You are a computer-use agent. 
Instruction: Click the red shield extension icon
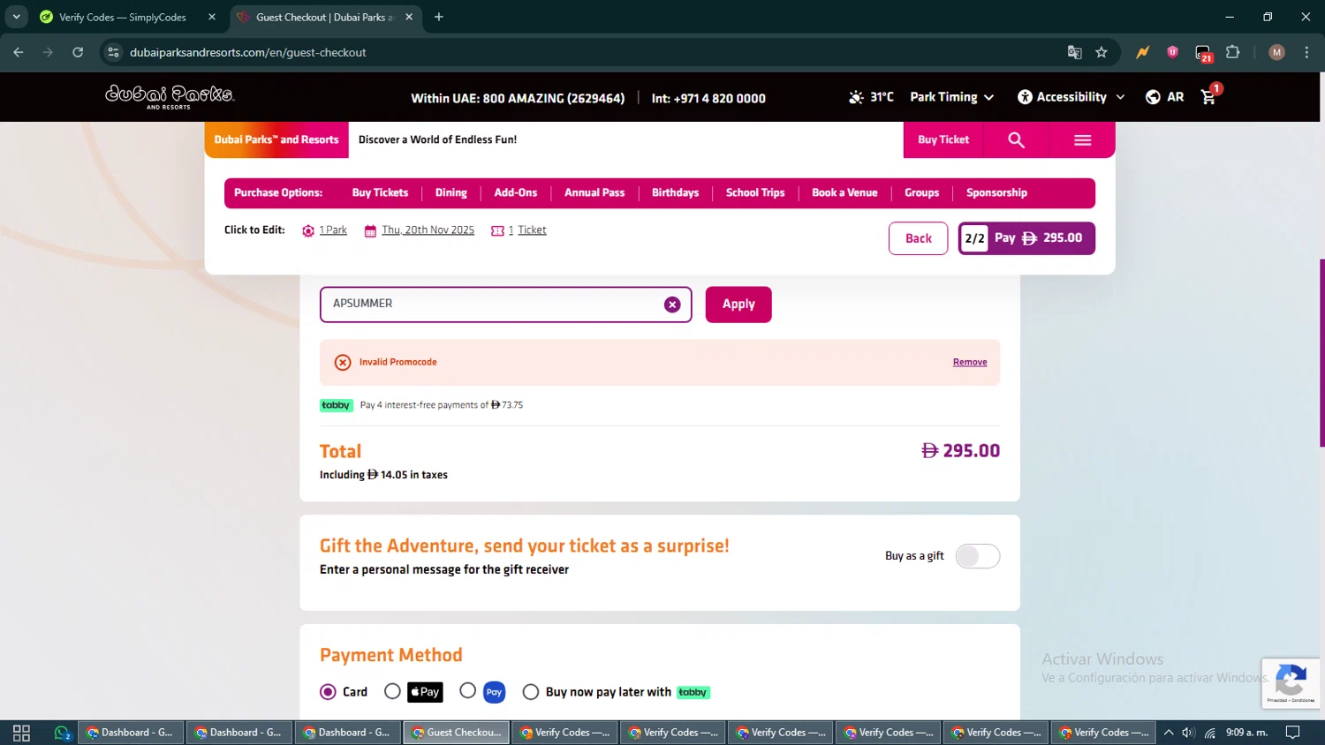1172,52
